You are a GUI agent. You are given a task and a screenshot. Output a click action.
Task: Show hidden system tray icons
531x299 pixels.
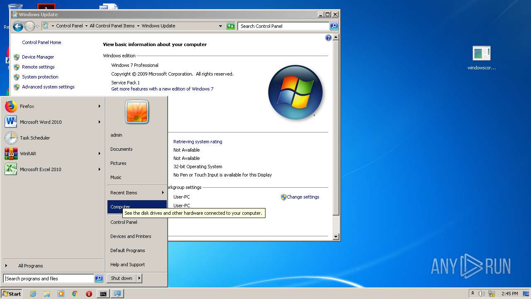pyautogui.click(x=473, y=294)
